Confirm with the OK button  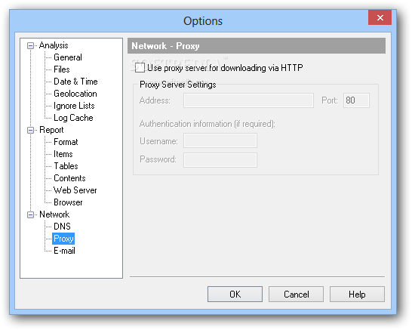235,295
